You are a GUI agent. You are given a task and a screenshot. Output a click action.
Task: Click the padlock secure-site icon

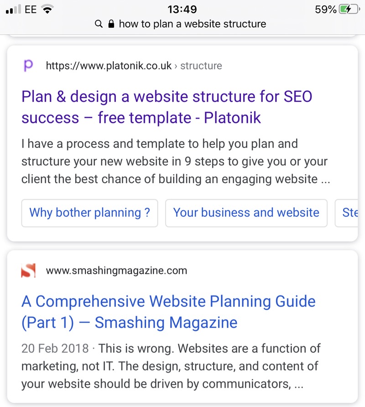[110, 24]
